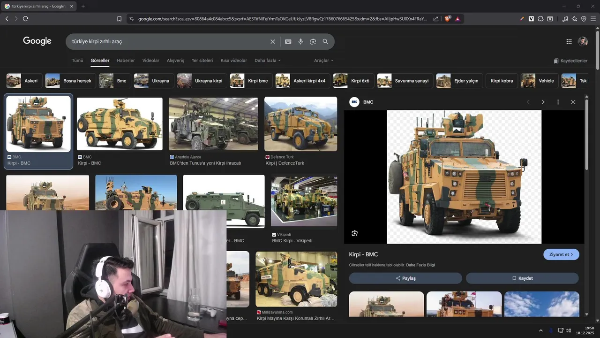Bookmark this page with the bookmark icon
Image resolution: width=600 pixels, height=338 pixels.
point(119,19)
